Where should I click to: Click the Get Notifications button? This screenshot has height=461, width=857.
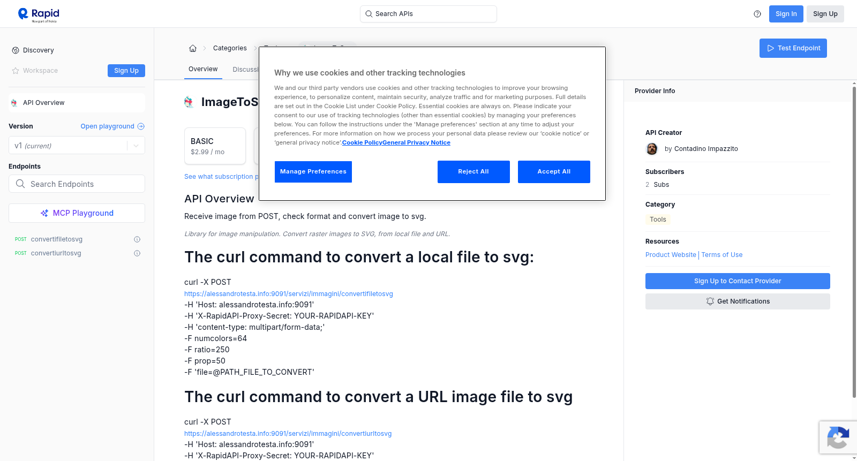tap(738, 301)
